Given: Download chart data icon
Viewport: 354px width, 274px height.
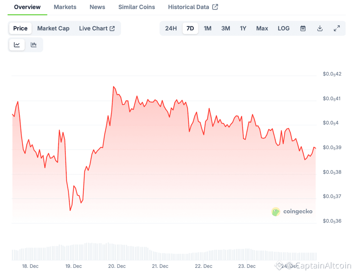Looking at the screenshot, I should 320,28.
